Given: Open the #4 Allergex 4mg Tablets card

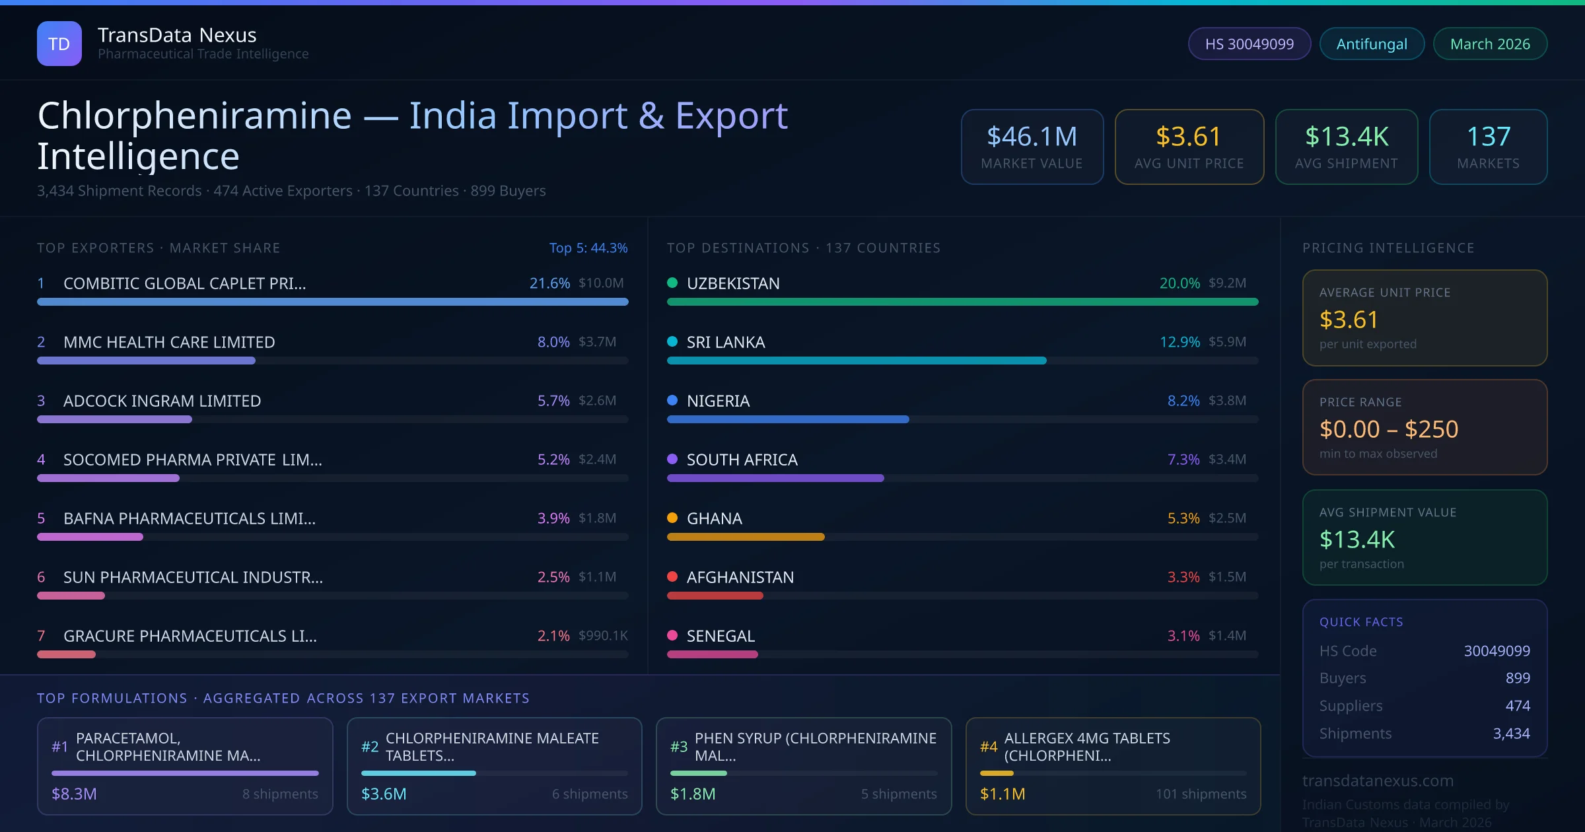Looking at the screenshot, I should (x=1113, y=766).
